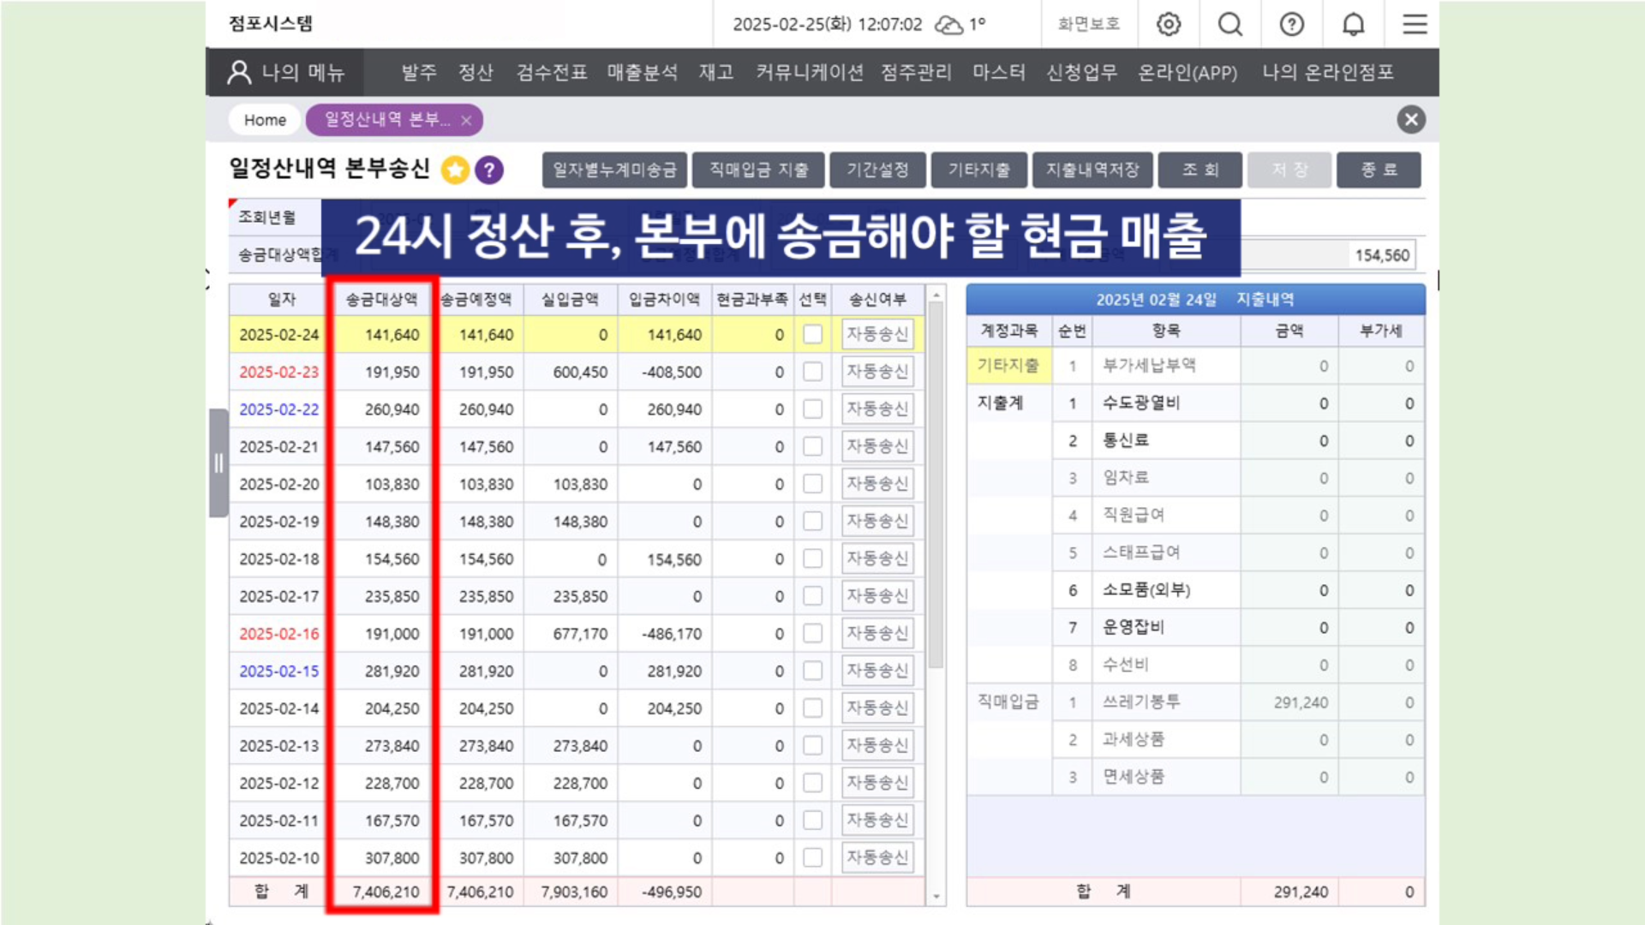Viewport: 1645px width, 925px height.
Task: Click the 기간설정 button
Action: tap(877, 170)
